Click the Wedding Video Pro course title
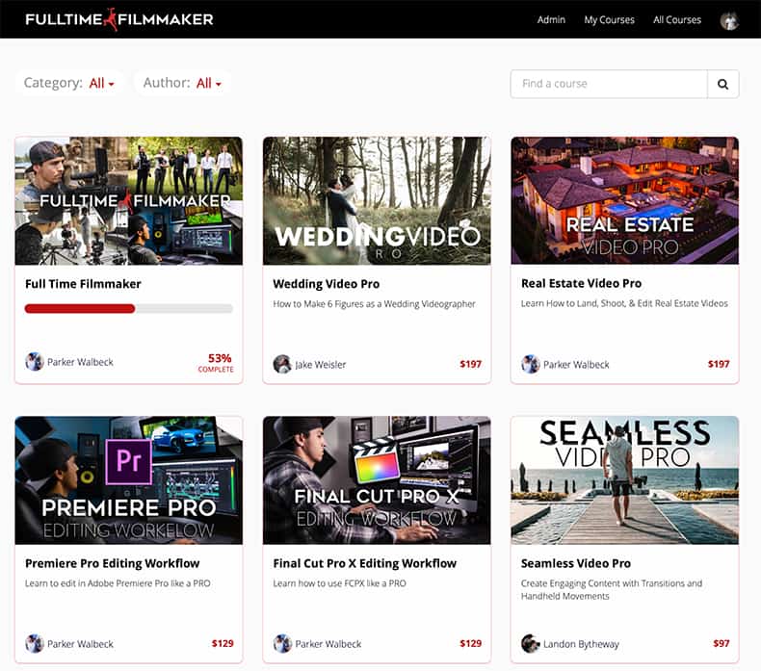Image resolution: width=761 pixels, height=671 pixels. pos(327,284)
